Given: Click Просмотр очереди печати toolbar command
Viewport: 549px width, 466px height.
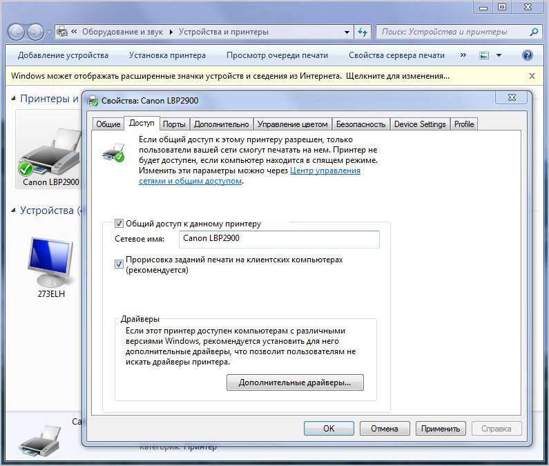Looking at the screenshot, I should (x=277, y=55).
